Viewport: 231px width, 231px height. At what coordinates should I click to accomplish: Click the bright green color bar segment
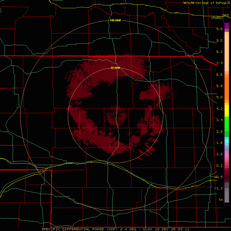[x=227, y=124]
